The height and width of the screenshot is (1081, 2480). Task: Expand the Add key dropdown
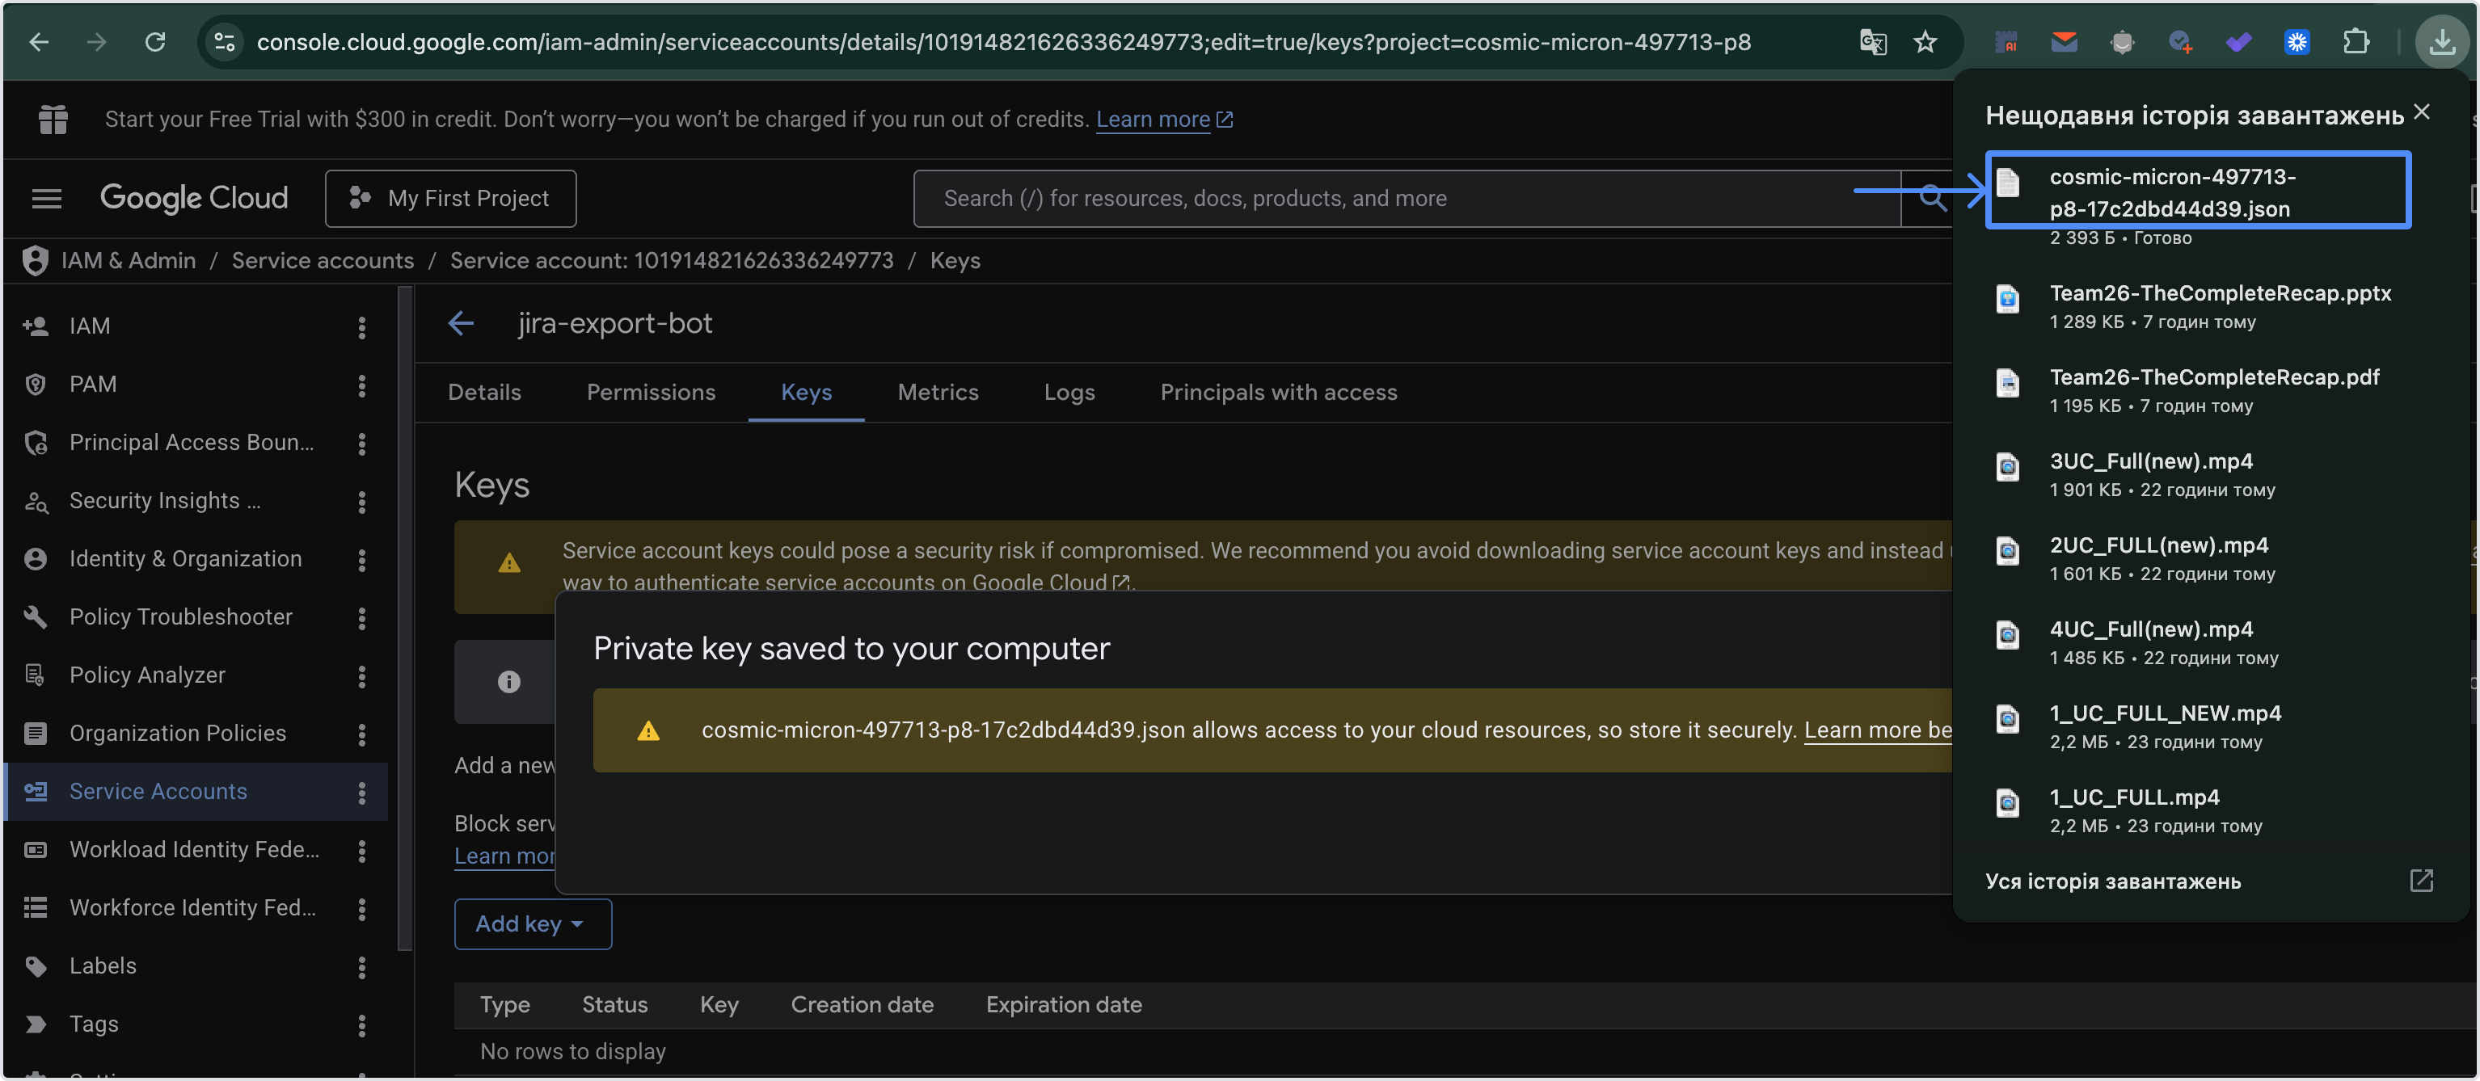533,923
